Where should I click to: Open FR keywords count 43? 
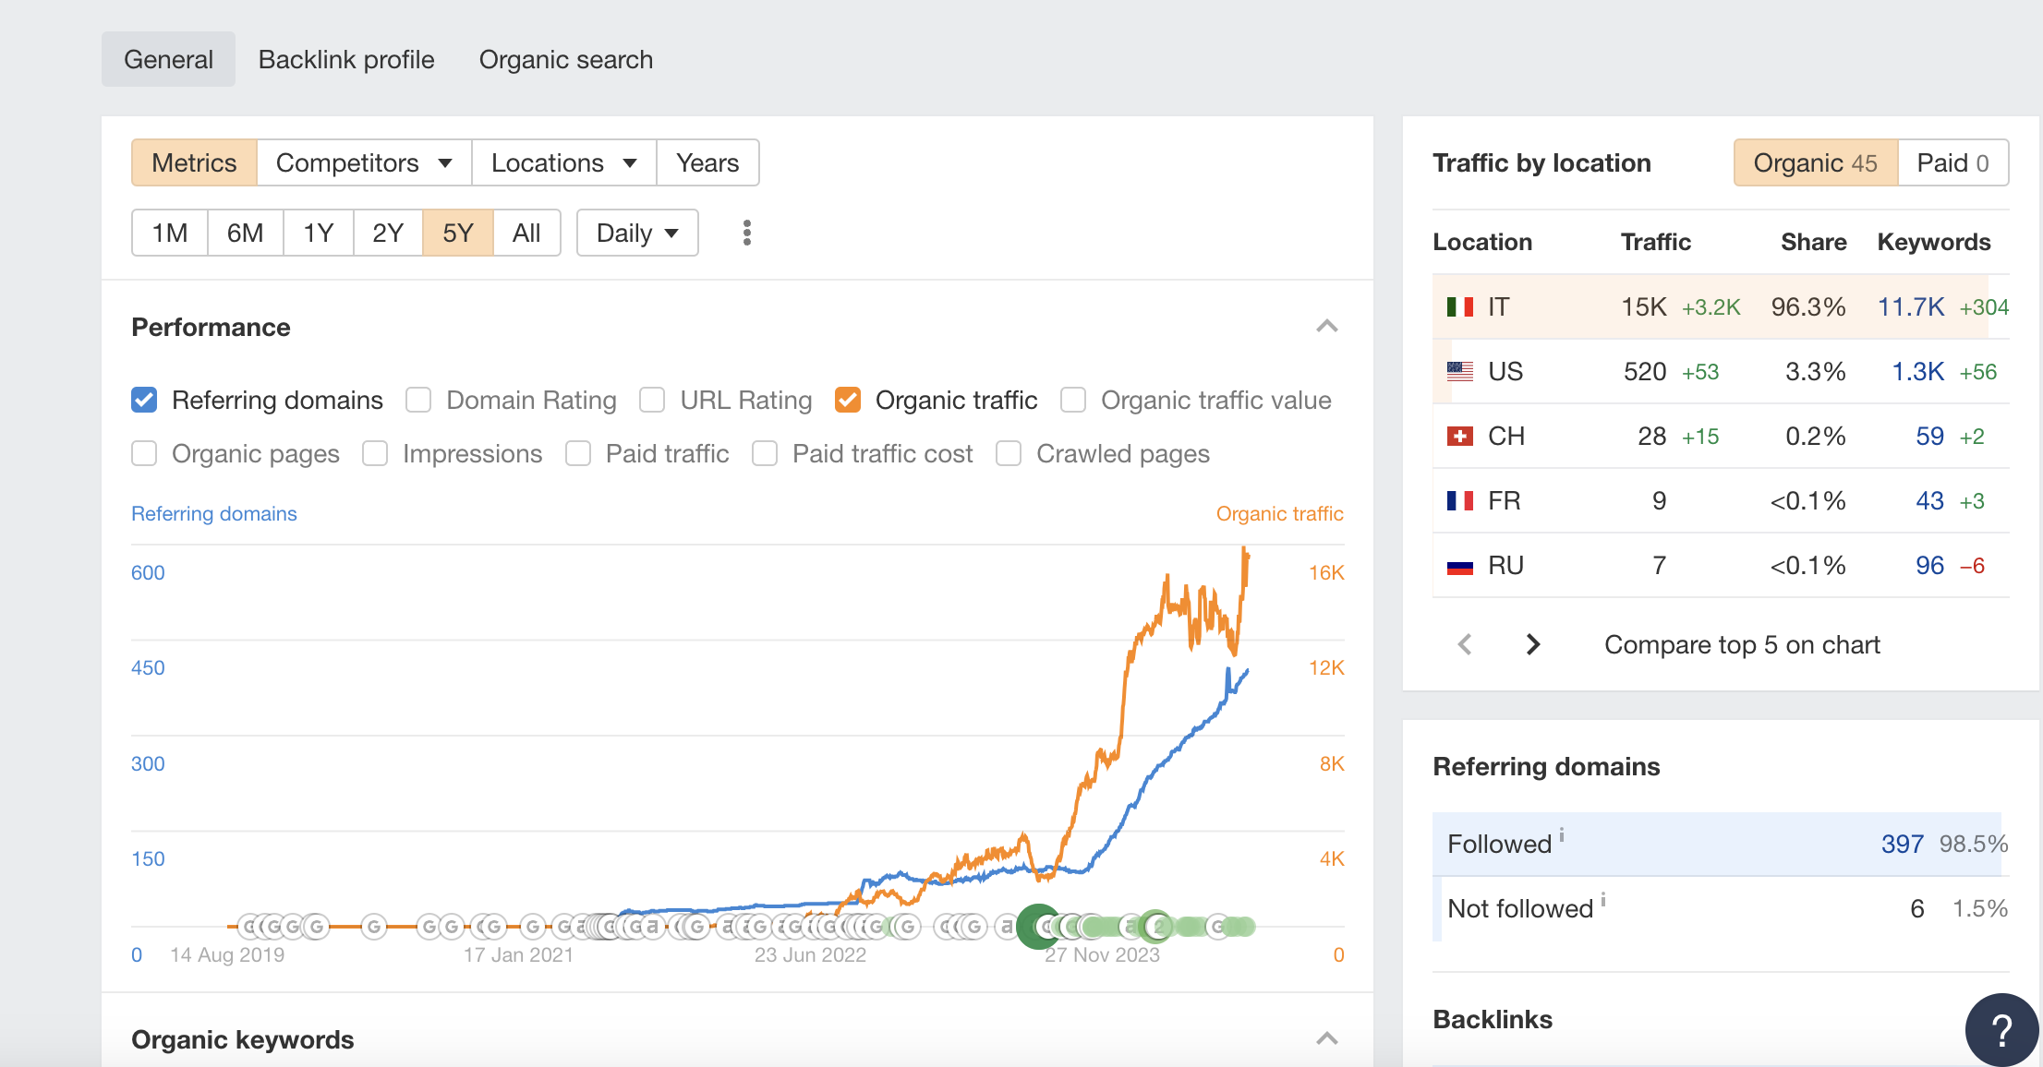pos(1930,500)
